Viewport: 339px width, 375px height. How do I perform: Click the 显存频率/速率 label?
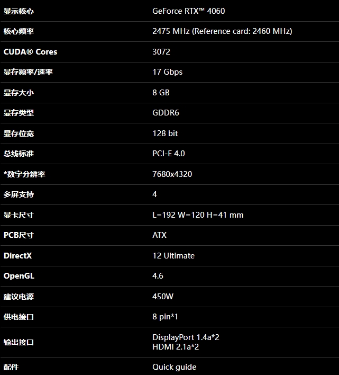pos(28,72)
